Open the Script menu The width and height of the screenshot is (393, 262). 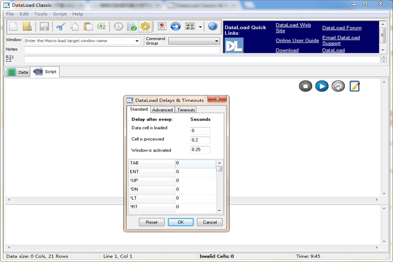(x=60, y=14)
